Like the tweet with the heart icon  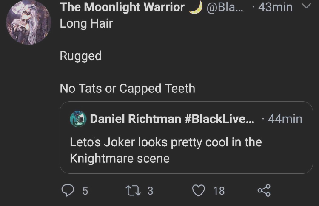point(199,191)
